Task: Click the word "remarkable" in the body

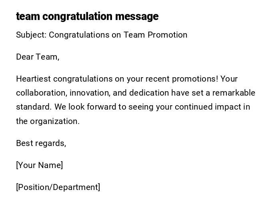Action: coord(234,93)
